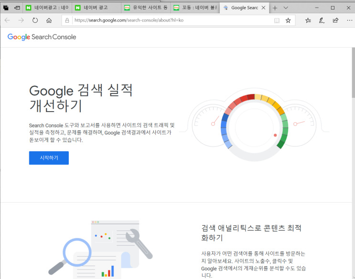
Task: Click the blue 시작하기 button
Action: (x=49, y=158)
